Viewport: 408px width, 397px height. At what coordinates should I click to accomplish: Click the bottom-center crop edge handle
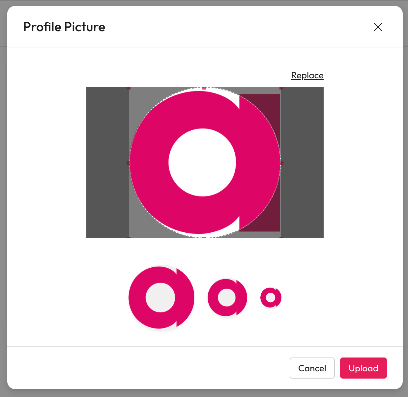pyautogui.click(x=204, y=237)
